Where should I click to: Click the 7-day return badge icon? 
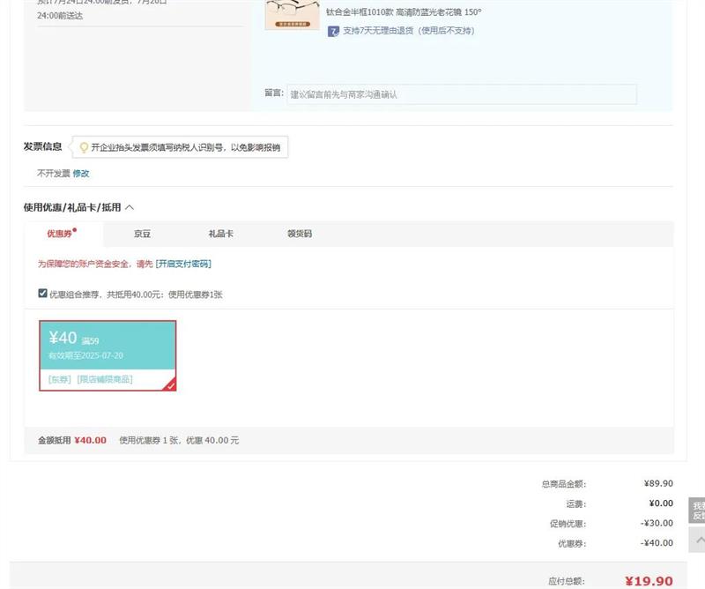pos(333,31)
